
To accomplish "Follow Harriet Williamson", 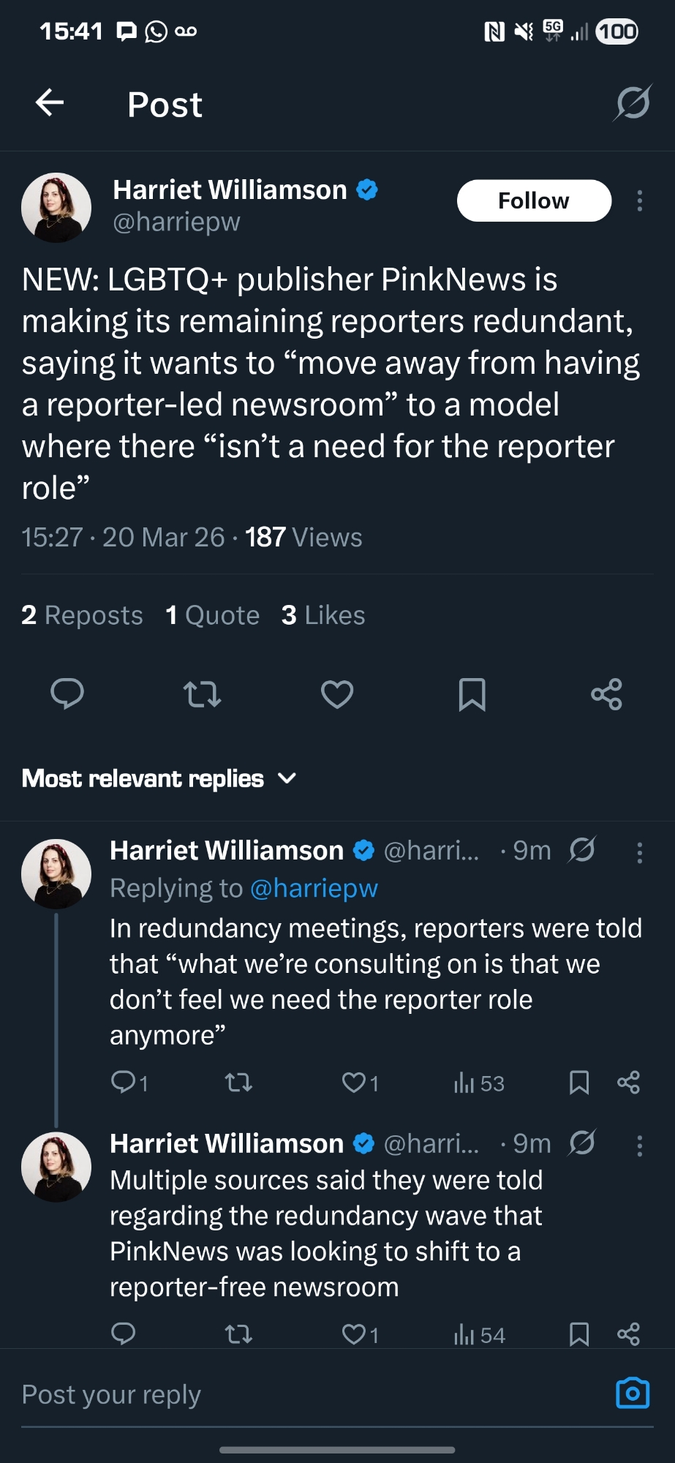I will (534, 200).
